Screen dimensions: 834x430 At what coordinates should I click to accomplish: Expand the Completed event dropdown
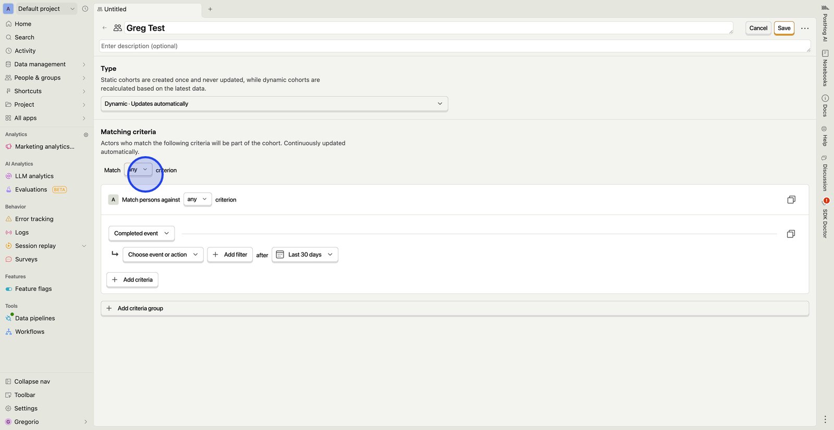(x=141, y=233)
